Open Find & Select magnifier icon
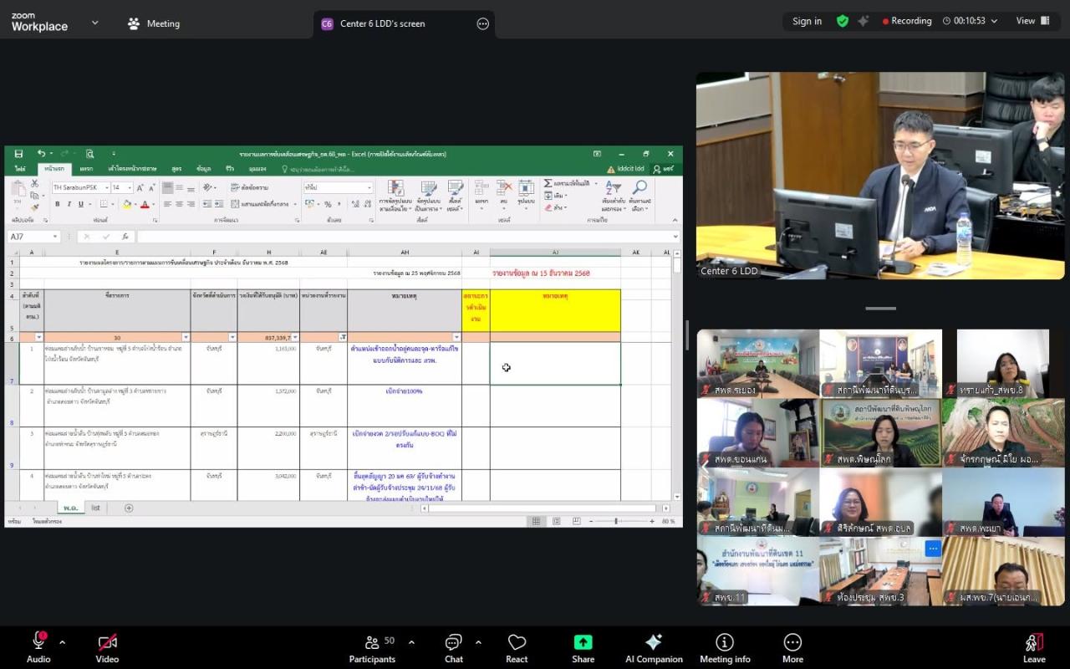 (x=639, y=196)
